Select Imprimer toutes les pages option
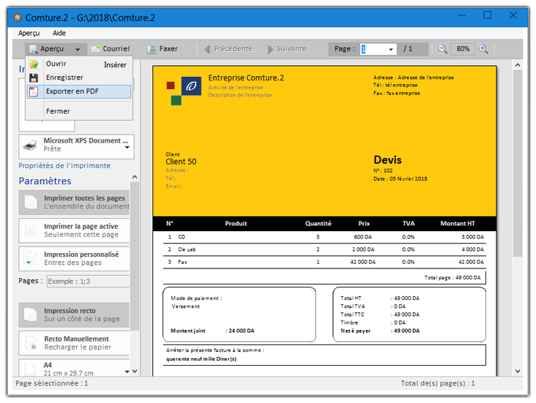 coord(74,203)
